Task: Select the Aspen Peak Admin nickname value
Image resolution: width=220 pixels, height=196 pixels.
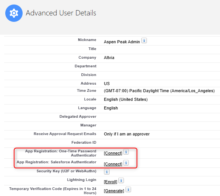Action: coord(122,42)
